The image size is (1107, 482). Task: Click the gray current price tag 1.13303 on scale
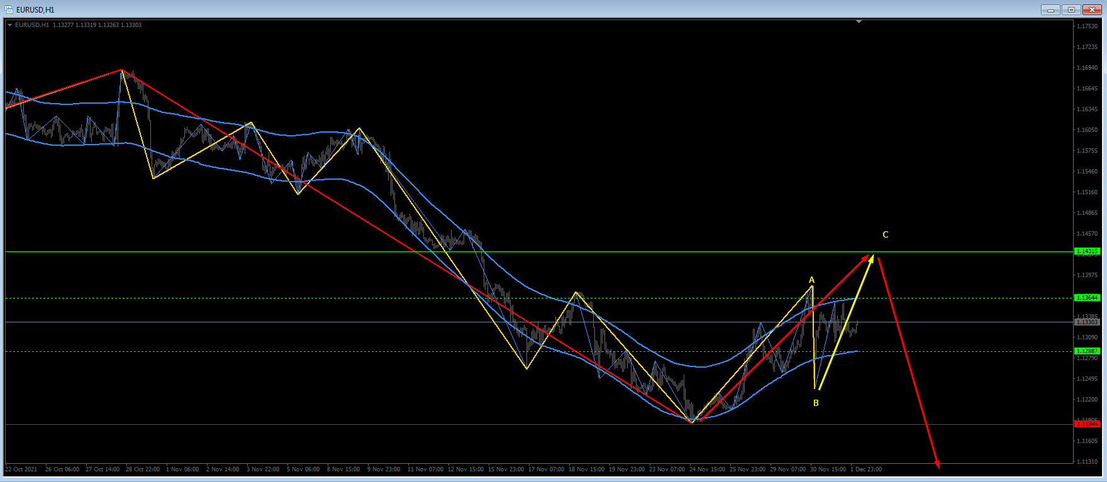(x=1087, y=322)
